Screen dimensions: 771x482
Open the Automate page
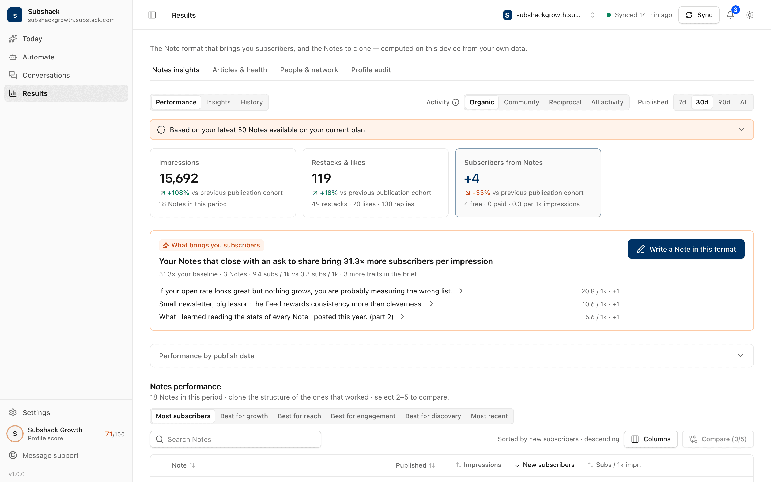click(66, 57)
